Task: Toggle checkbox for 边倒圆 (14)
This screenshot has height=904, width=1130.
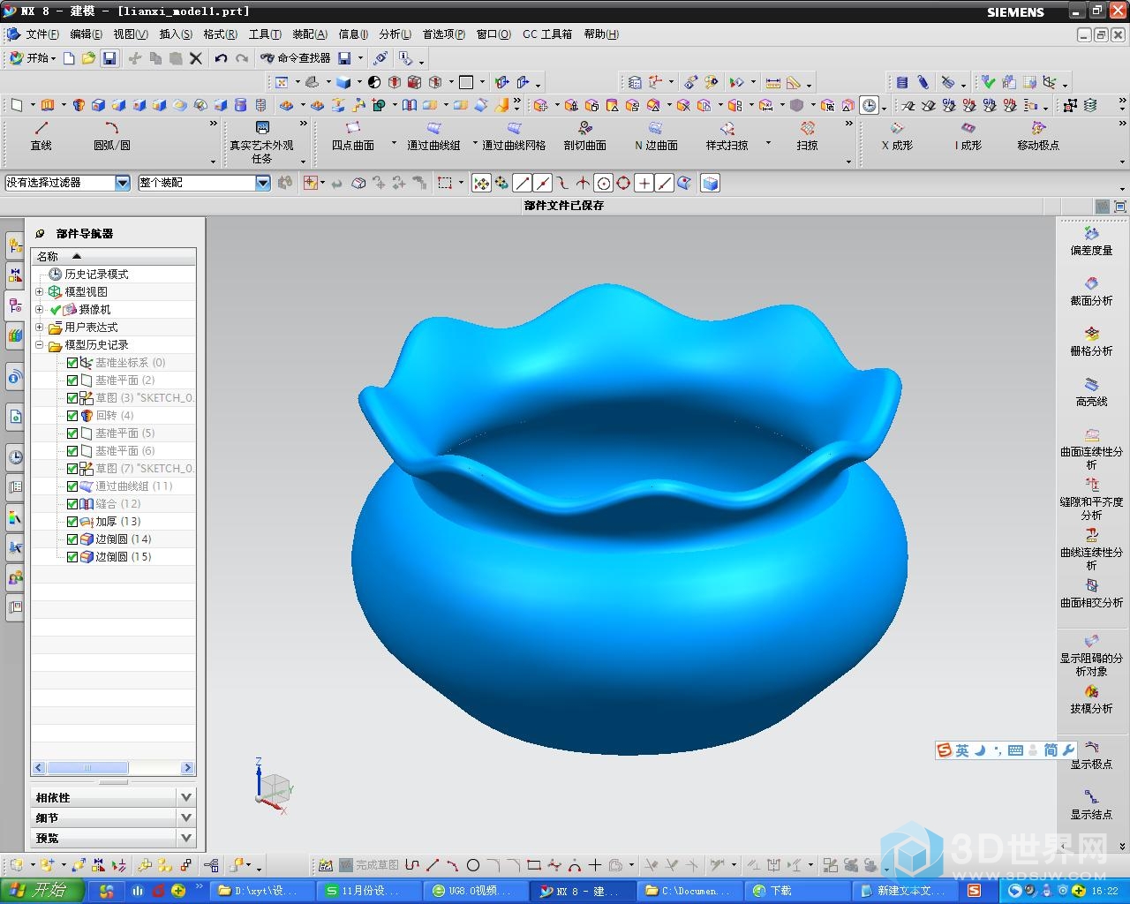Action: pos(72,539)
